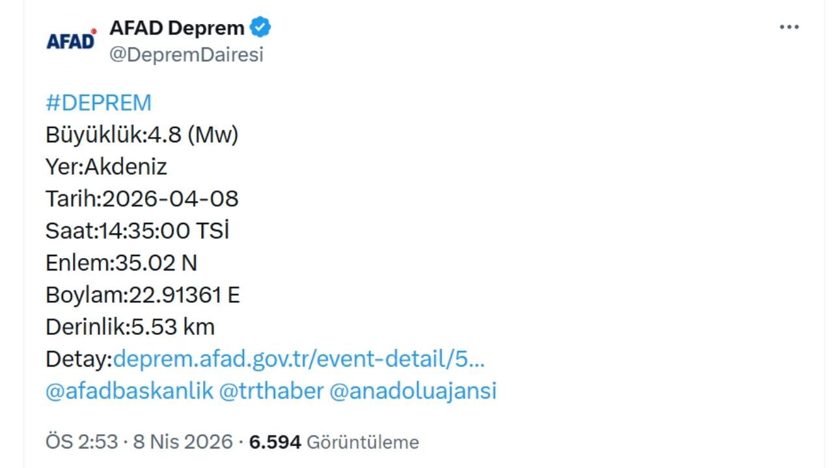Click the Saat:14:35:00 TSİ time line

pos(137,231)
